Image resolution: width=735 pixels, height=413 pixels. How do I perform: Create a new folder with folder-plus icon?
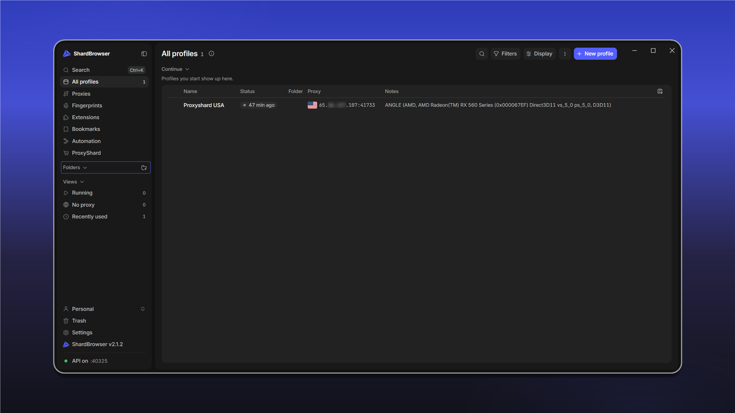[x=144, y=168]
